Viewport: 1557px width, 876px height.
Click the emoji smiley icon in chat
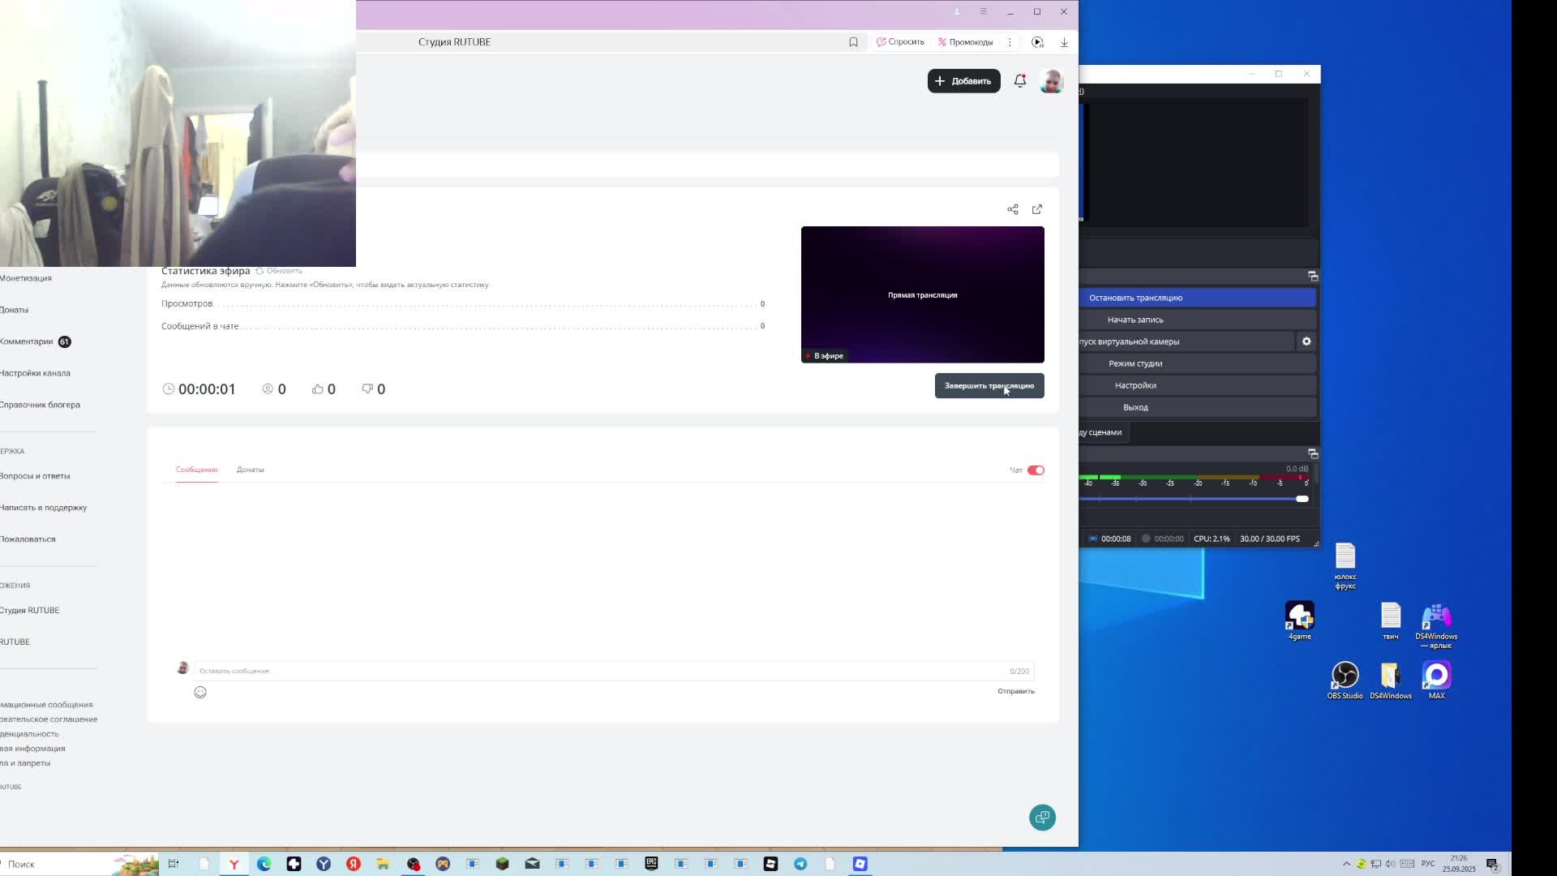coord(200,692)
